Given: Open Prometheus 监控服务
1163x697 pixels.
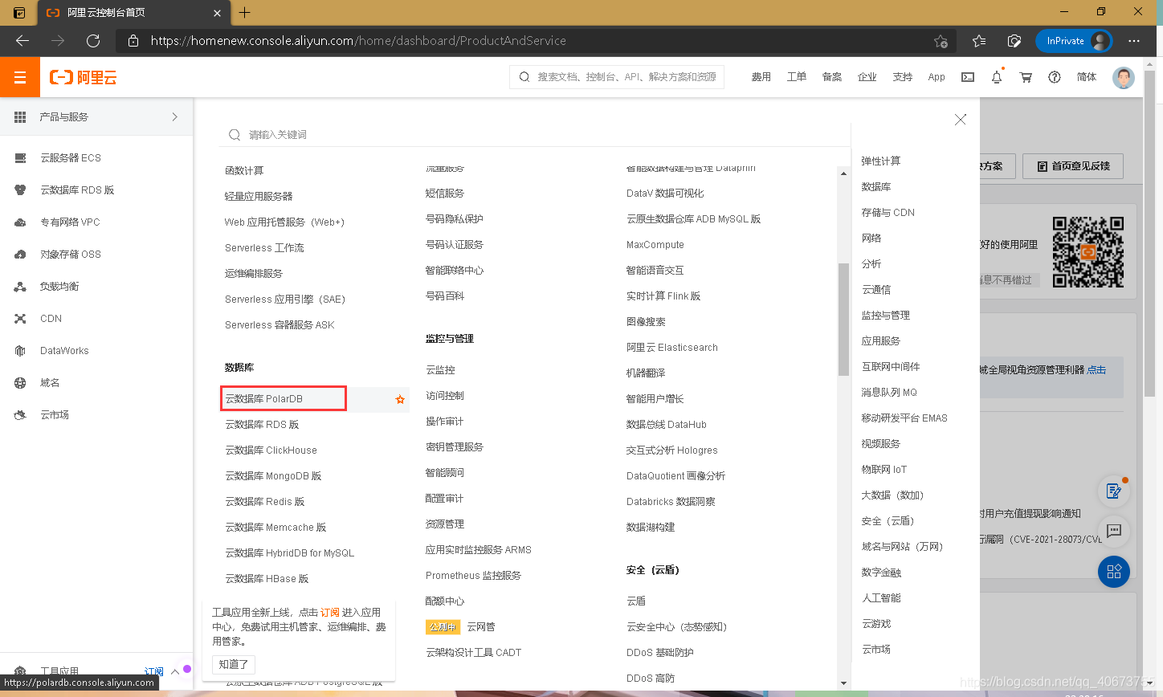Looking at the screenshot, I should 473,576.
